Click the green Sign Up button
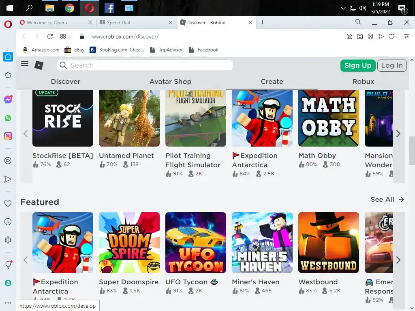 pos(358,65)
